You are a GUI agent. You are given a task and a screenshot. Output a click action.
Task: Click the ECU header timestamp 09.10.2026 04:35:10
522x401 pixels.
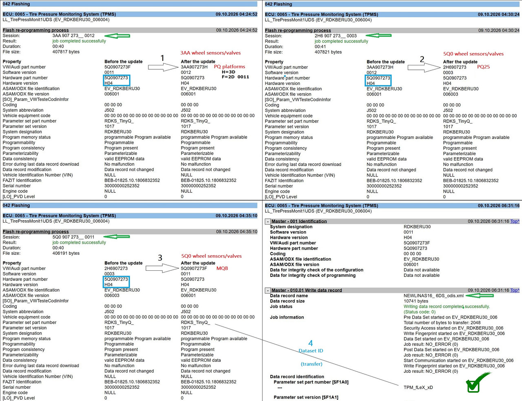click(x=237, y=216)
